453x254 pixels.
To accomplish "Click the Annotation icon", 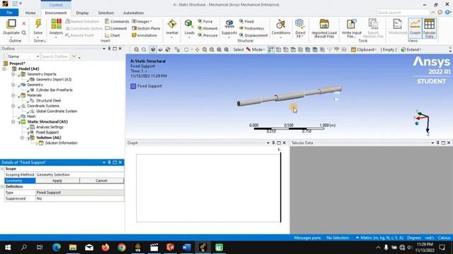I will tap(144, 35).
